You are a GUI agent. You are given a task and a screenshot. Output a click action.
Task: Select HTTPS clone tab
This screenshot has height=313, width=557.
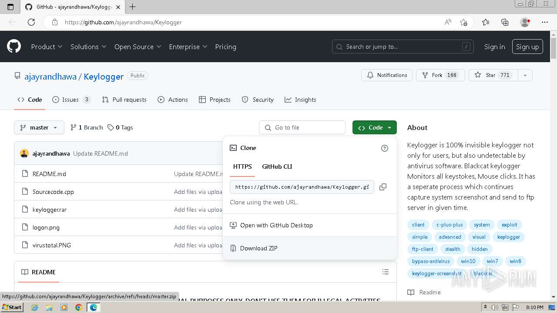(242, 166)
